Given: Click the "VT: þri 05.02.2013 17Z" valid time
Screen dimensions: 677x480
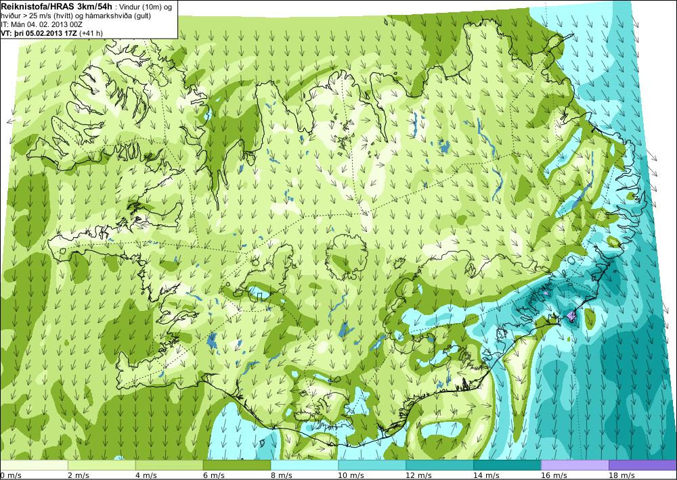Looking at the screenshot, I should click(39, 33).
